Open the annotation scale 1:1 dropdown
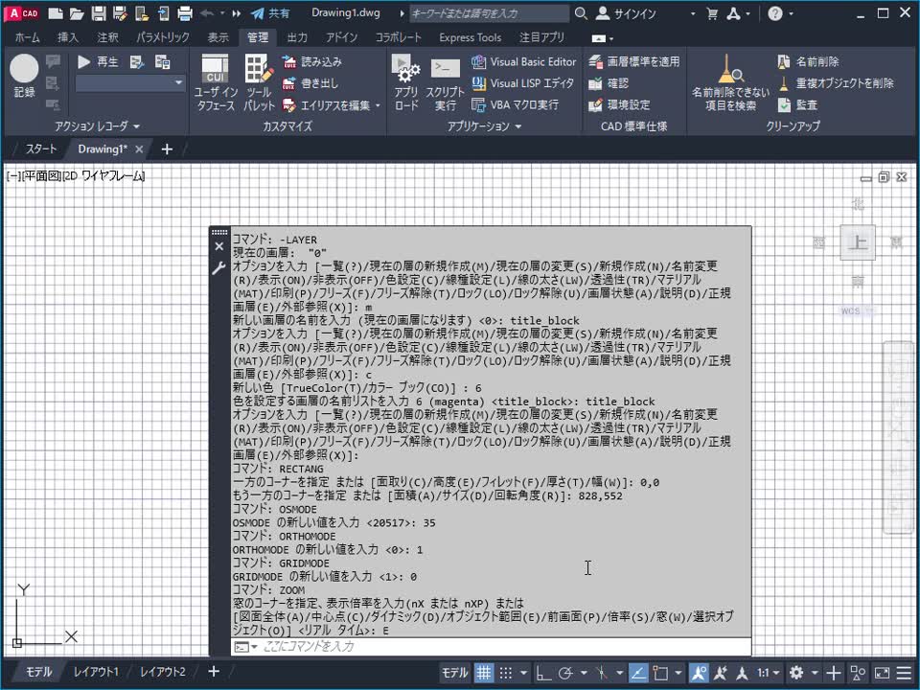This screenshot has height=690, width=920. click(x=774, y=672)
